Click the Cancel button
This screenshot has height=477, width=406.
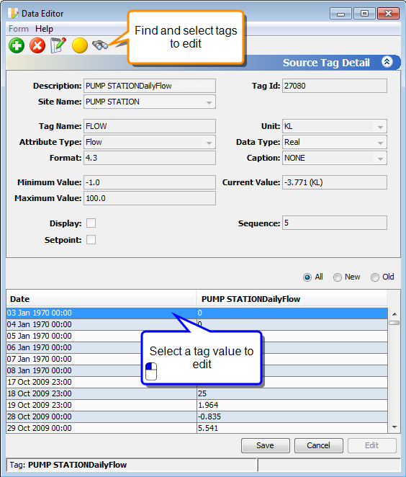pyautogui.click(x=318, y=445)
